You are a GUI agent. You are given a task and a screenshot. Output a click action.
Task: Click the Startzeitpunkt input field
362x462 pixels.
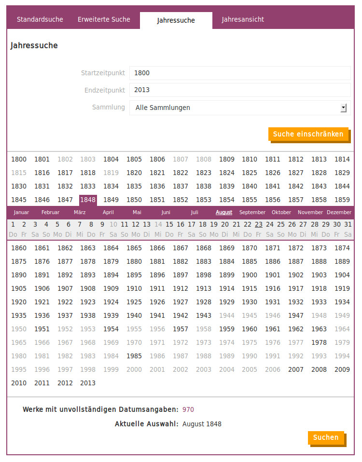point(240,73)
